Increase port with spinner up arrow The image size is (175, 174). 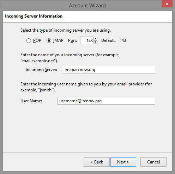[96, 39]
